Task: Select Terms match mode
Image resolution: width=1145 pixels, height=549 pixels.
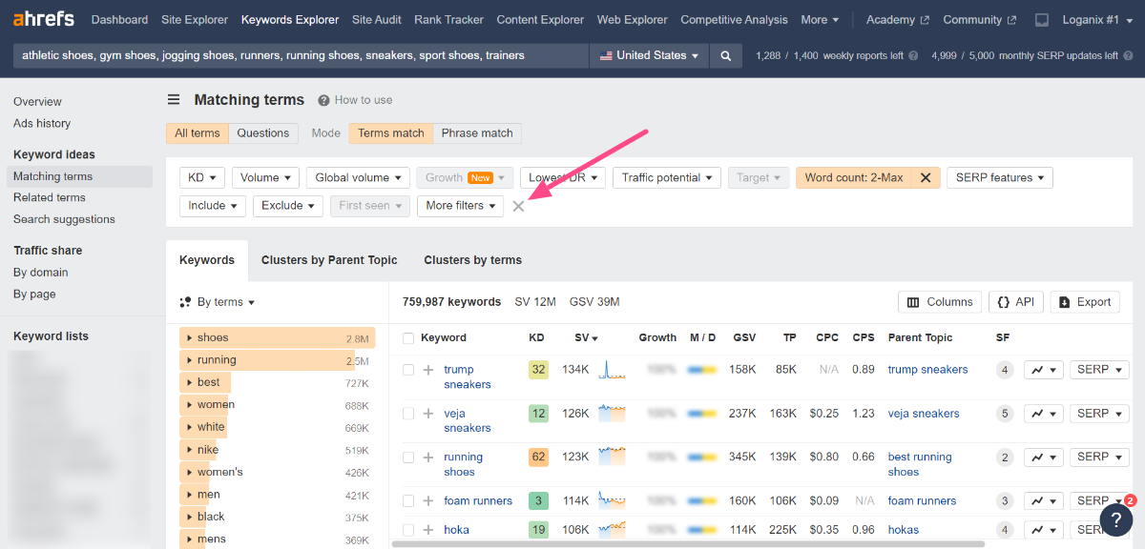Action: point(391,133)
